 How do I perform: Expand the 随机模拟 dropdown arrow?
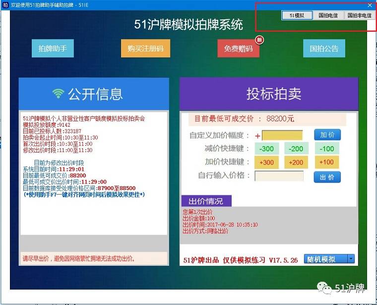(x=351, y=259)
